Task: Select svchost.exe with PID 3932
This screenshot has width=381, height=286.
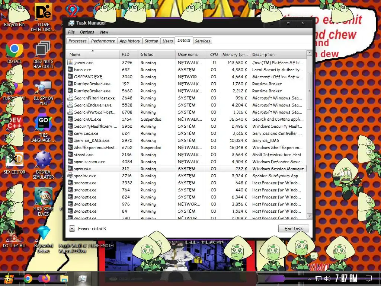Action: click(186, 182)
